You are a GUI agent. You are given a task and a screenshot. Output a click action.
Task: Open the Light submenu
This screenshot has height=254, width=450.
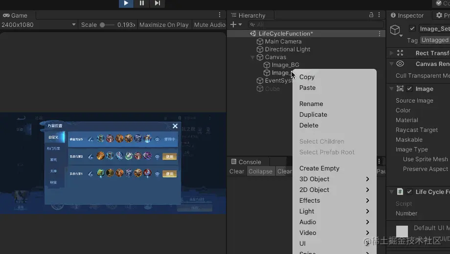[335, 212]
